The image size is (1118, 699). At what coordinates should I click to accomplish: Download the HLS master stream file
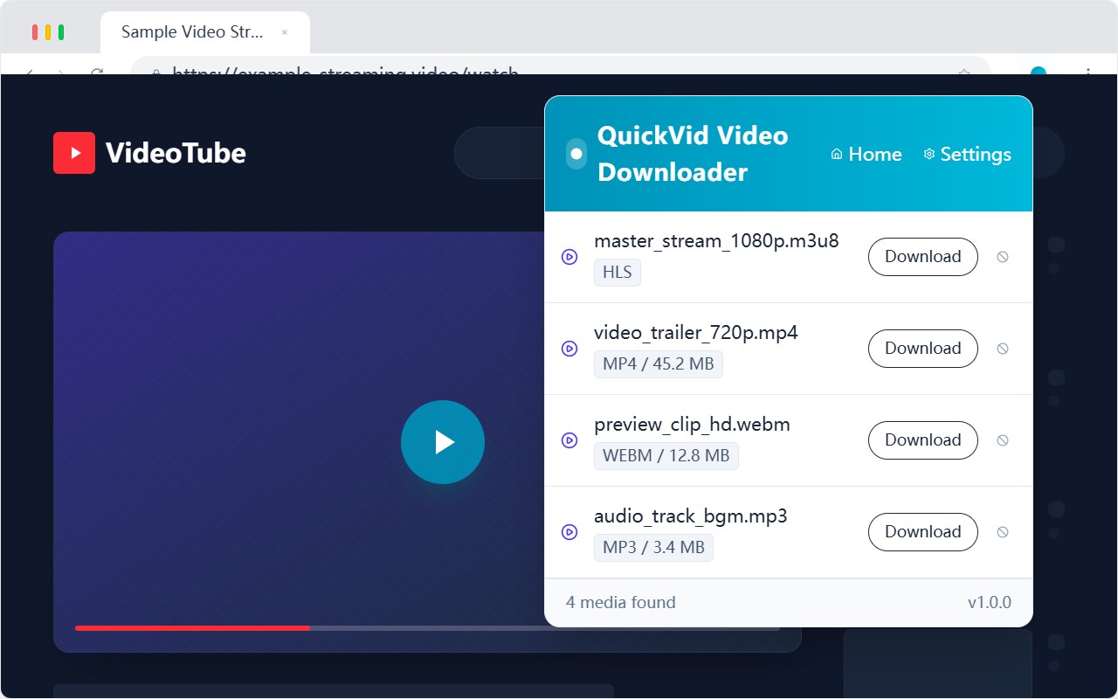tap(922, 256)
